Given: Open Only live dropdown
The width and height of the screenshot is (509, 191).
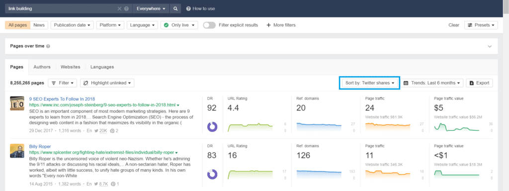Looking at the screenshot, I should click(x=179, y=25).
